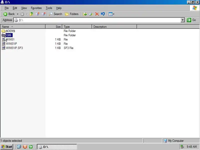Image resolution: width=200 pixels, height=150 pixels.
Task: Click the blue Undo arrow icon
Action: (103, 14)
